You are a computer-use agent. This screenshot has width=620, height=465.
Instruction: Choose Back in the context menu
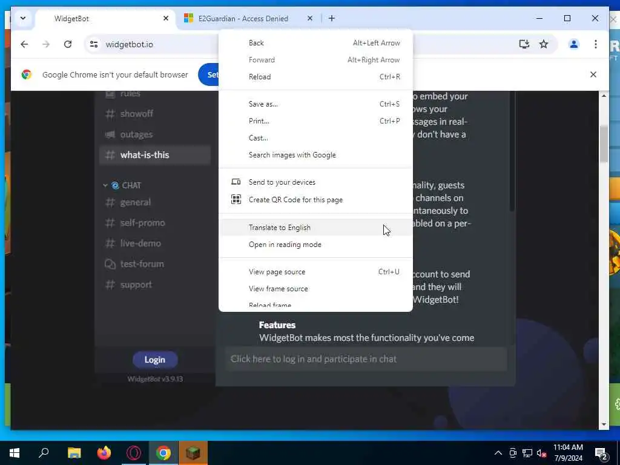click(x=315, y=43)
